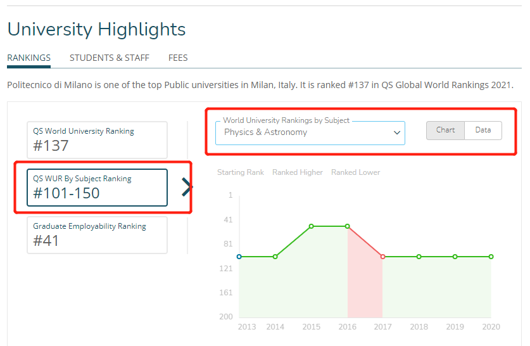The height and width of the screenshot is (346, 530).
Task: Click the University Highlights heading
Action: [x=97, y=29]
